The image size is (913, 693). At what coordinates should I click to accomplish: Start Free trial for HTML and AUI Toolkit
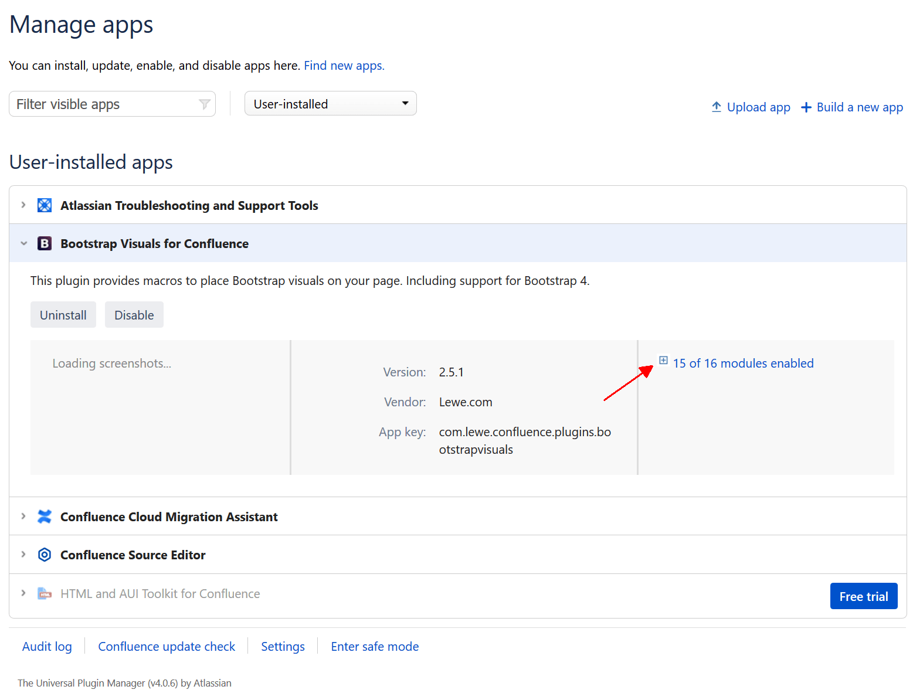pos(864,596)
